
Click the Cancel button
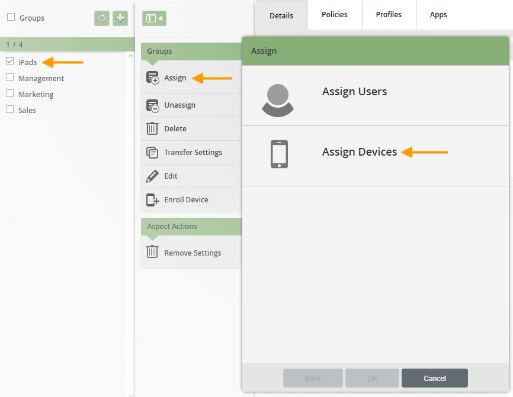pyautogui.click(x=434, y=379)
